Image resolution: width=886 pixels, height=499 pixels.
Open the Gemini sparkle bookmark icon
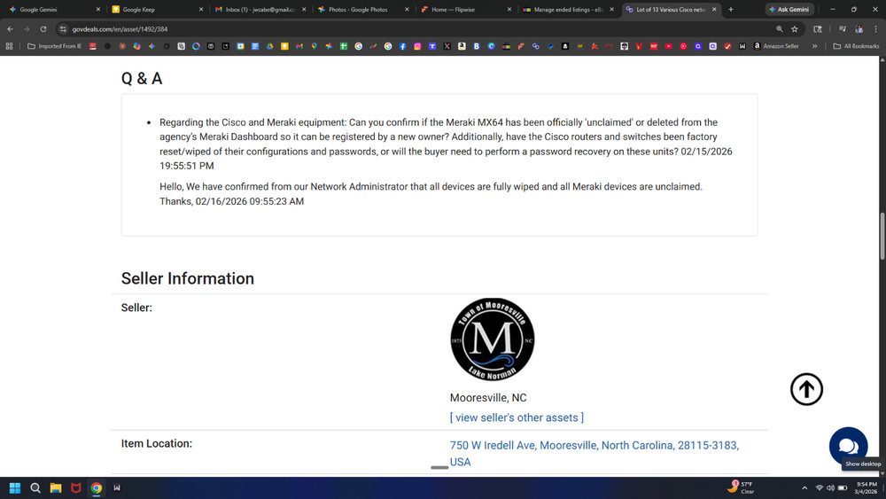pos(152,46)
